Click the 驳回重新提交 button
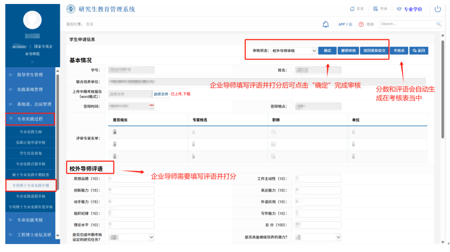Screen dimensions: 450x252 click(x=374, y=51)
